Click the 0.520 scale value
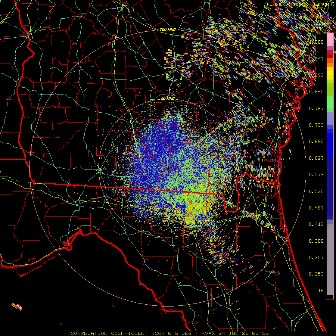Viewport: 336px width, 336px height. (316, 192)
